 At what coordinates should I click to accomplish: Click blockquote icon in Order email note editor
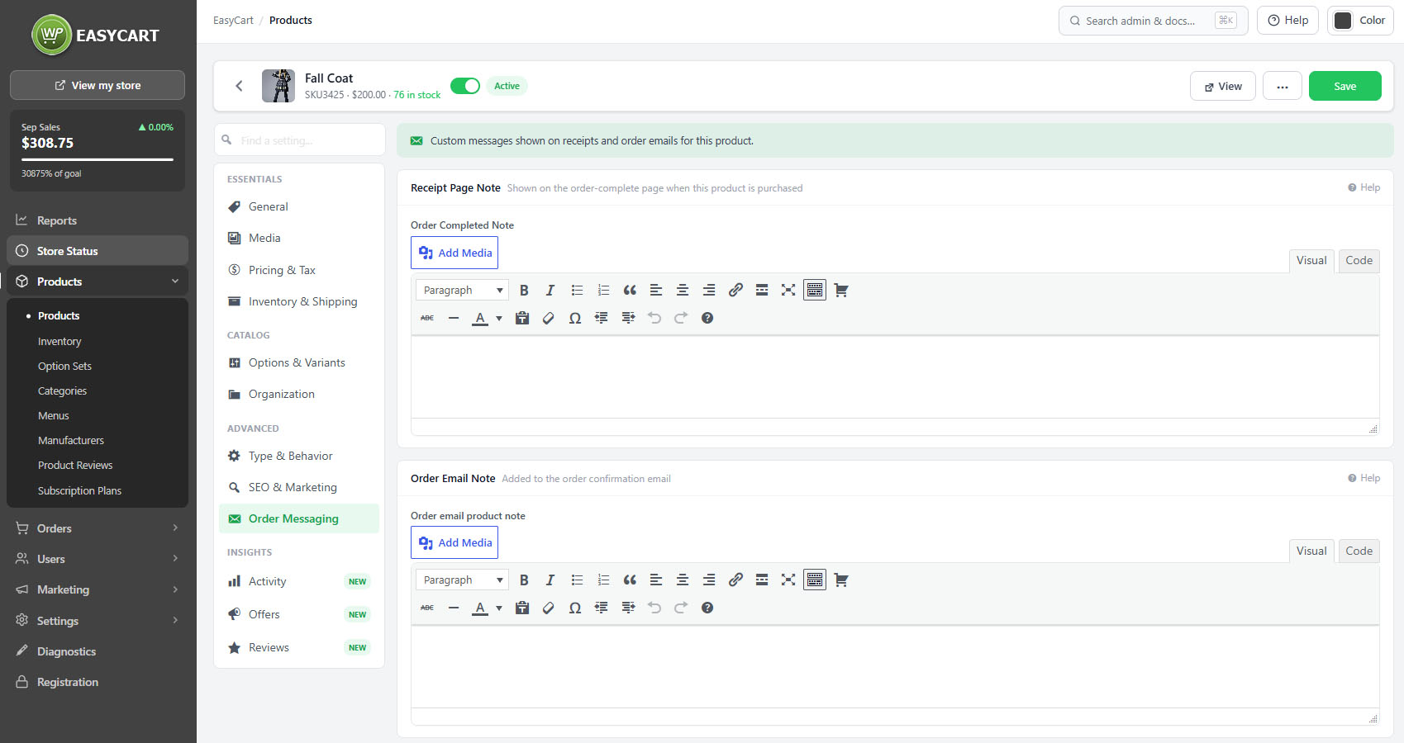pyautogui.click(x=630, y=580)
